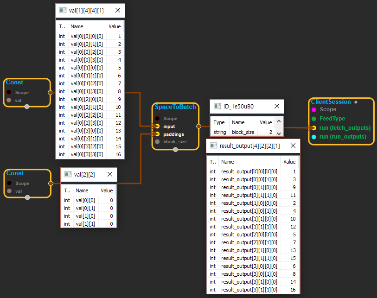Select the SpaceToBatch node title
Screen dimensions: 377x298
[x=175, y=107]
